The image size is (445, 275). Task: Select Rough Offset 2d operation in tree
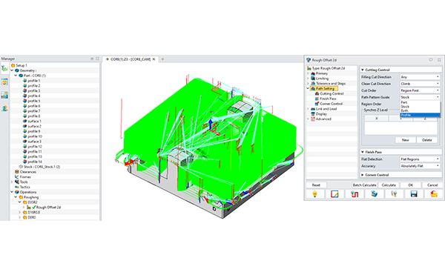48,208
